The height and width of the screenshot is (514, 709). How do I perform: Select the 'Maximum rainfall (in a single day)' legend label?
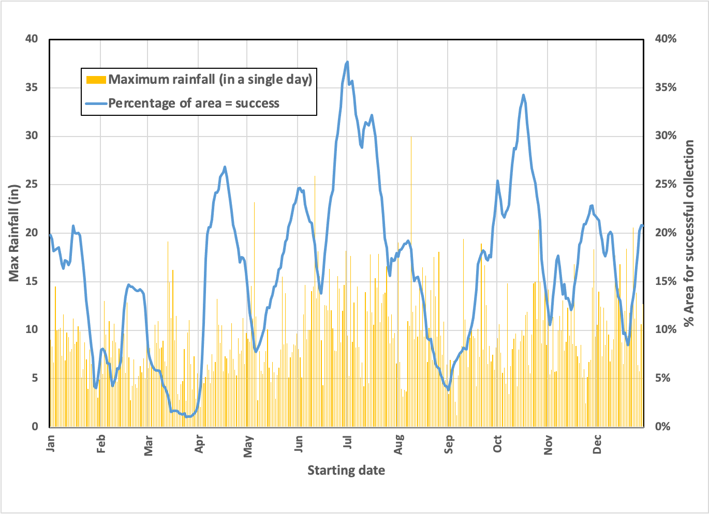coord(210,80)
